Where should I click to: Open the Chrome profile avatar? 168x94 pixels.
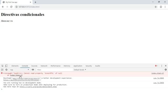pos(161,7)
